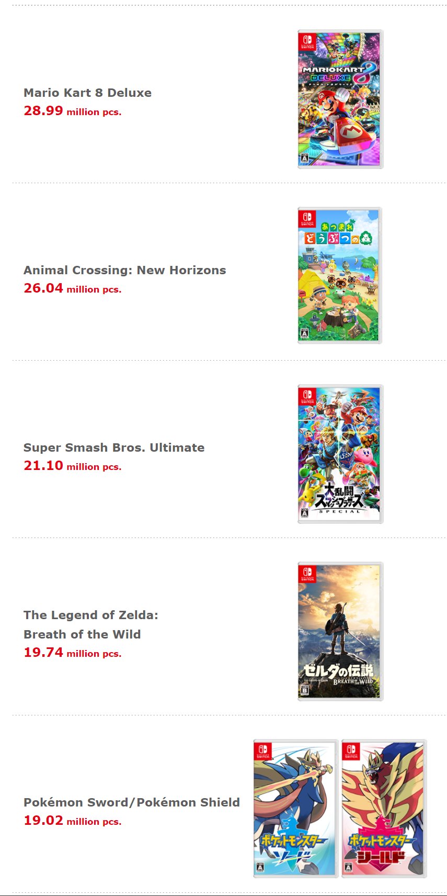The width and height of the screenshot is (447, 896).
Task: Click the Animal Crossing: New Horizons title
Action: [124, 270]
